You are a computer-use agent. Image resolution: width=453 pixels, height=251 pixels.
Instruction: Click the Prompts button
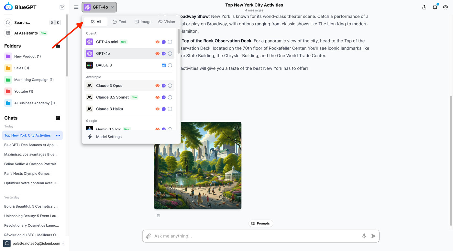click(x=260, y=223)
